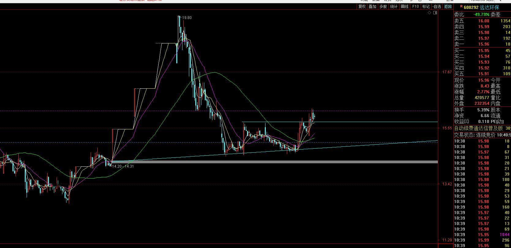
Task: Click the 涨跌 value 0.43
Action: [485, 86]
